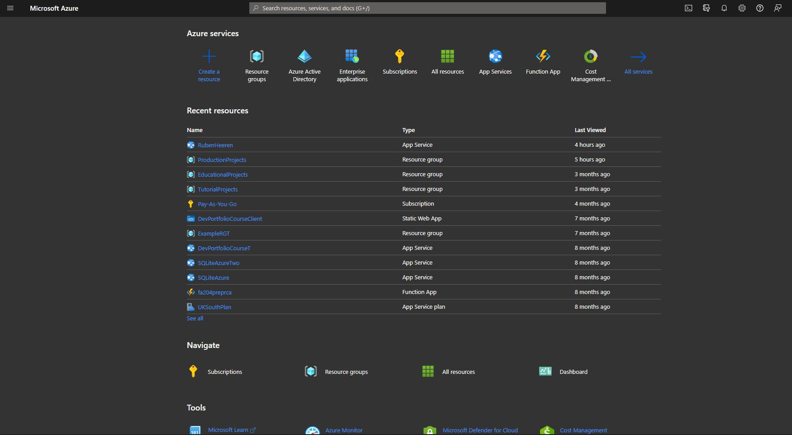Click the 'Function App' type cell

(419, 292)
